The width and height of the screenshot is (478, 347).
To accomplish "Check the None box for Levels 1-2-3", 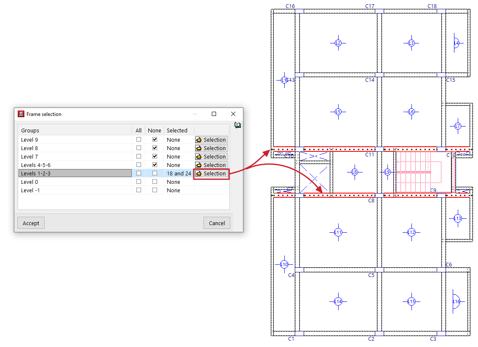I will [x=155, y=173].
